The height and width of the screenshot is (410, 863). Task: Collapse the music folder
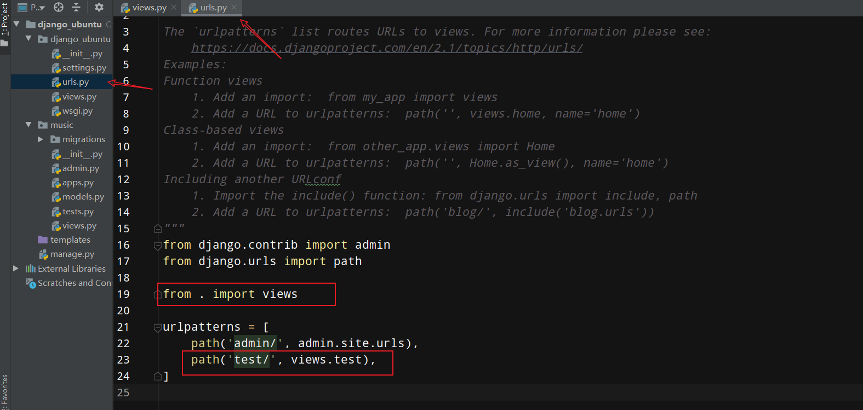pos(28,125)
